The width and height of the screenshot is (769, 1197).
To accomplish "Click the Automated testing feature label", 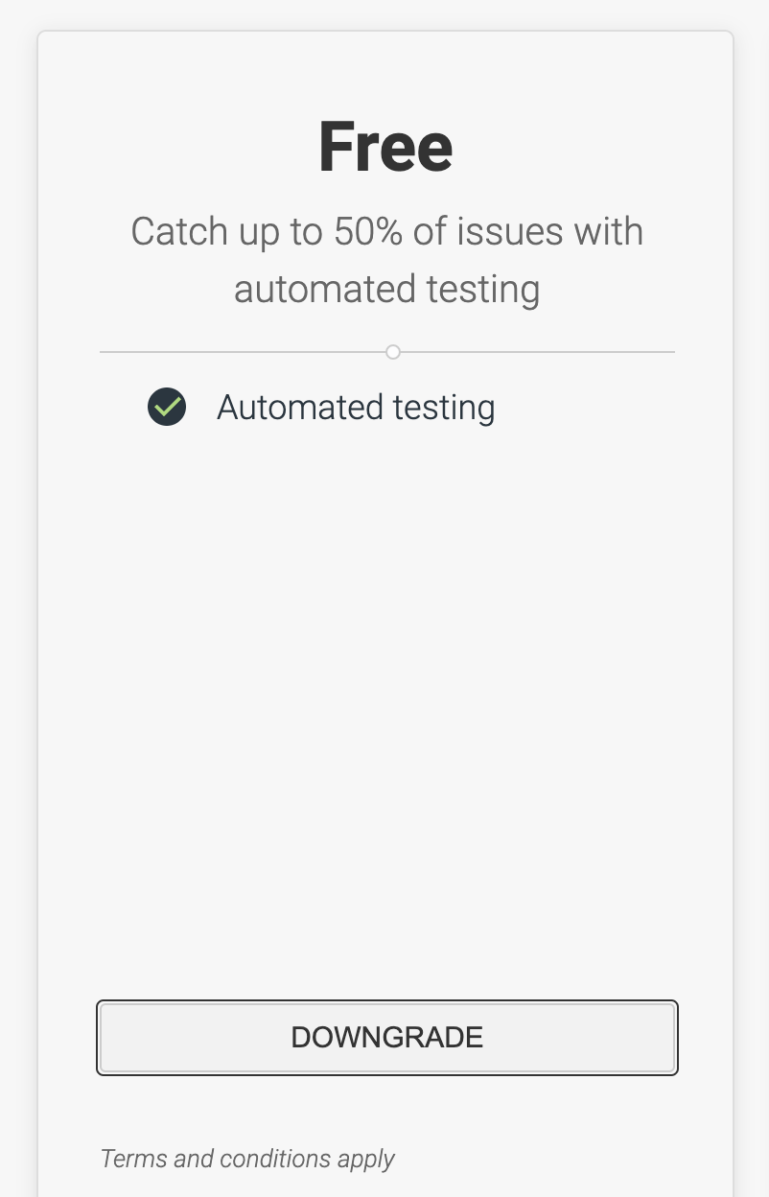I will pos(356,408).
